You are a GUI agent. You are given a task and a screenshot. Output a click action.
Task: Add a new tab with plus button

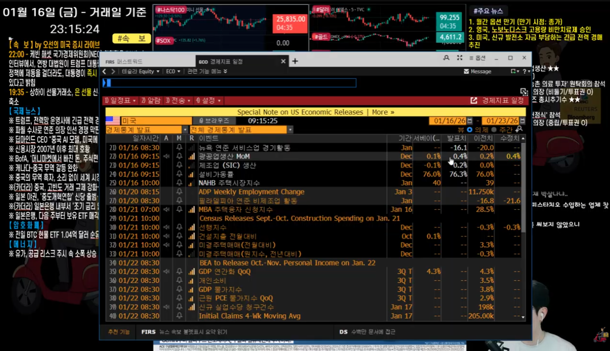point(295,61)
